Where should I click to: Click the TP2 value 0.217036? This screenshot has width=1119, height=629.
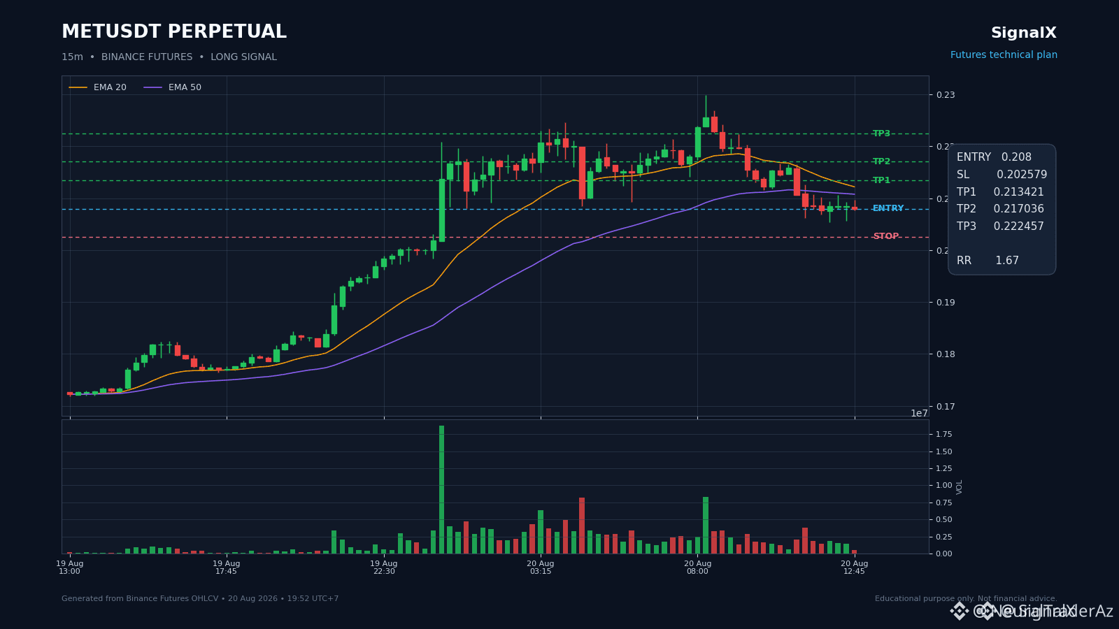[x=1018, y=209]
